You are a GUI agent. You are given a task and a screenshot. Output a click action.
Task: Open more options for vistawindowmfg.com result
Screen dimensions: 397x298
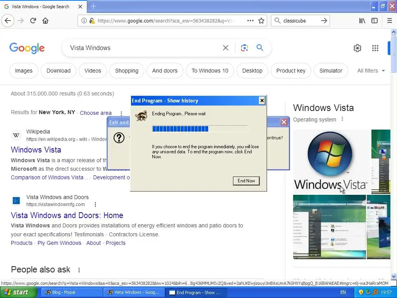point(95,204)
